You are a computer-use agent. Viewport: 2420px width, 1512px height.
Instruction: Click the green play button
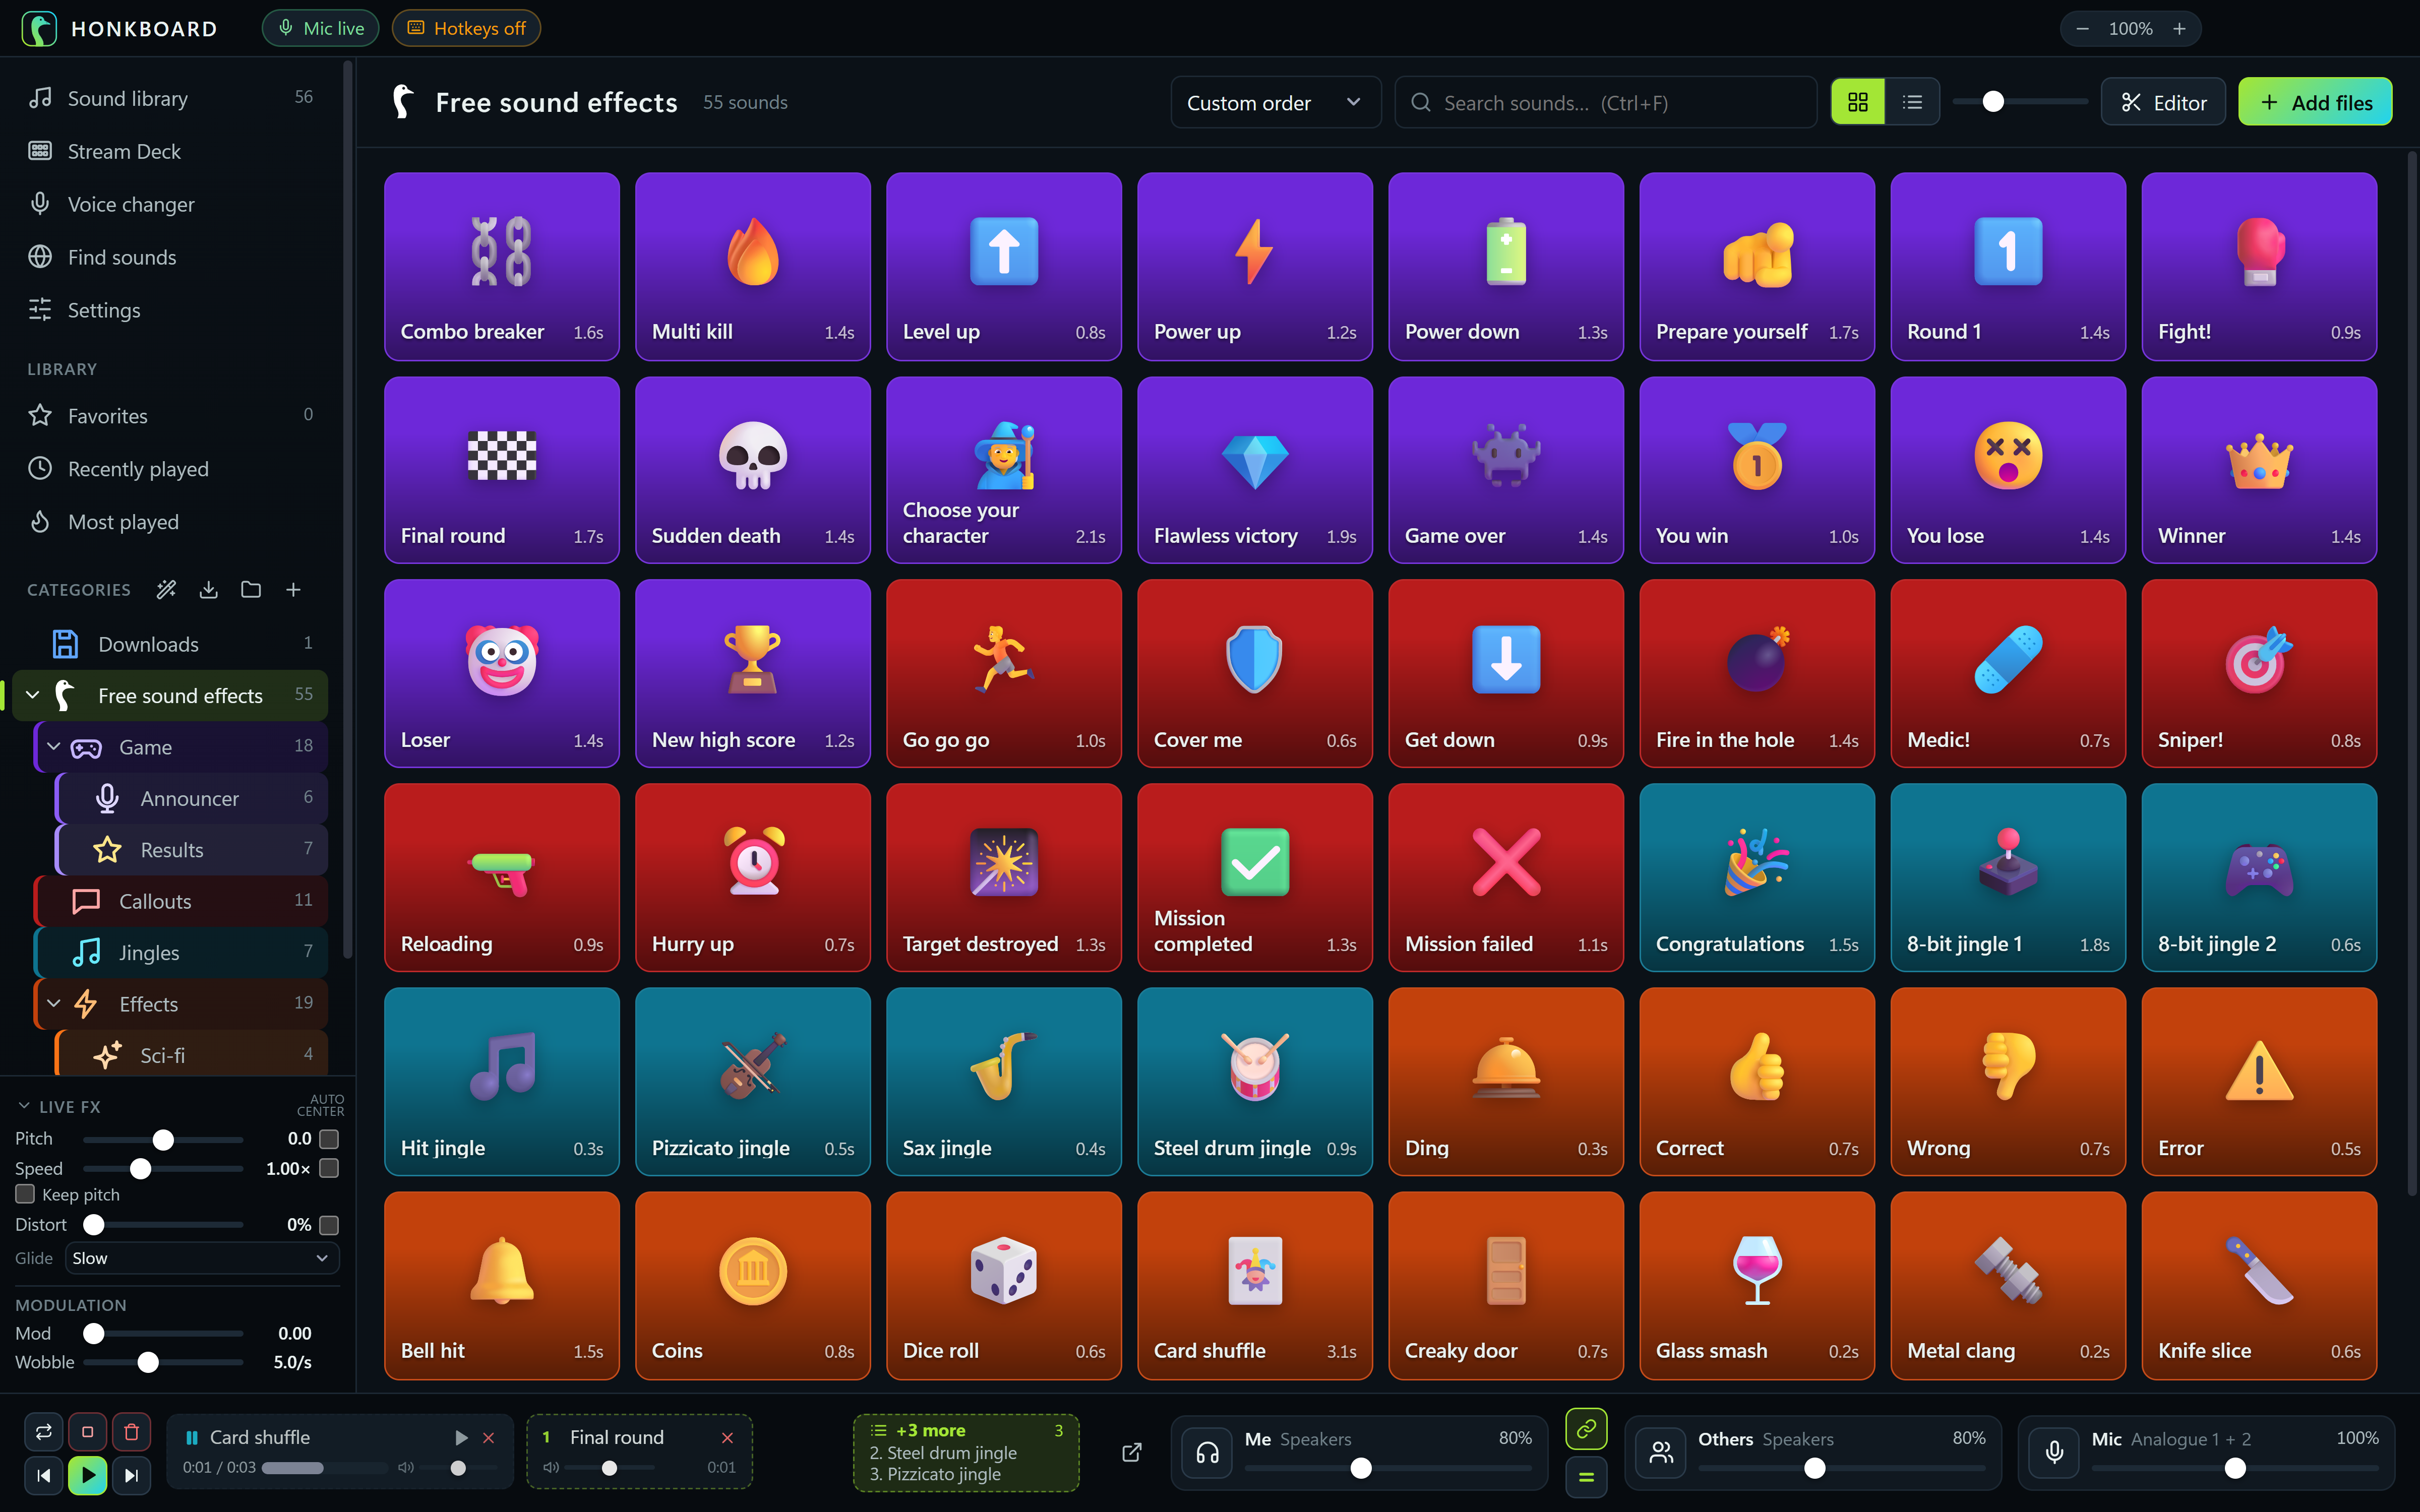tap(87, 1475)
